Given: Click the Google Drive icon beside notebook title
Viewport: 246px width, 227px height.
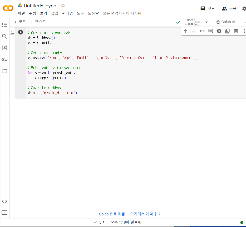Looking at the screenshot, I should tap(20, 6).
